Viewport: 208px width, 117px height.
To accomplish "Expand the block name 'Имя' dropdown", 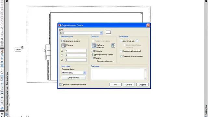I will point(101,33).
